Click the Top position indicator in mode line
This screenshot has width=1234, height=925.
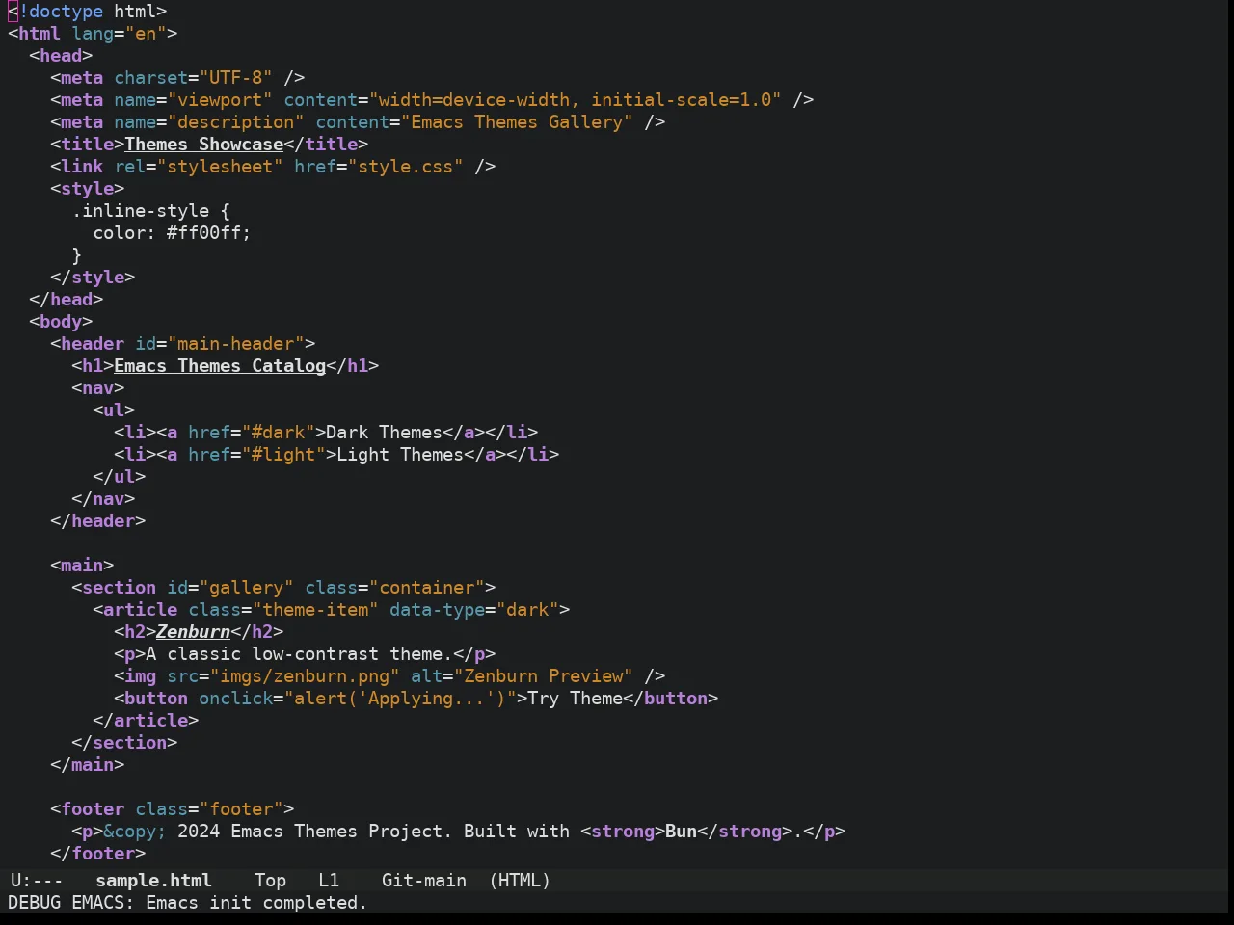(270, 880)
